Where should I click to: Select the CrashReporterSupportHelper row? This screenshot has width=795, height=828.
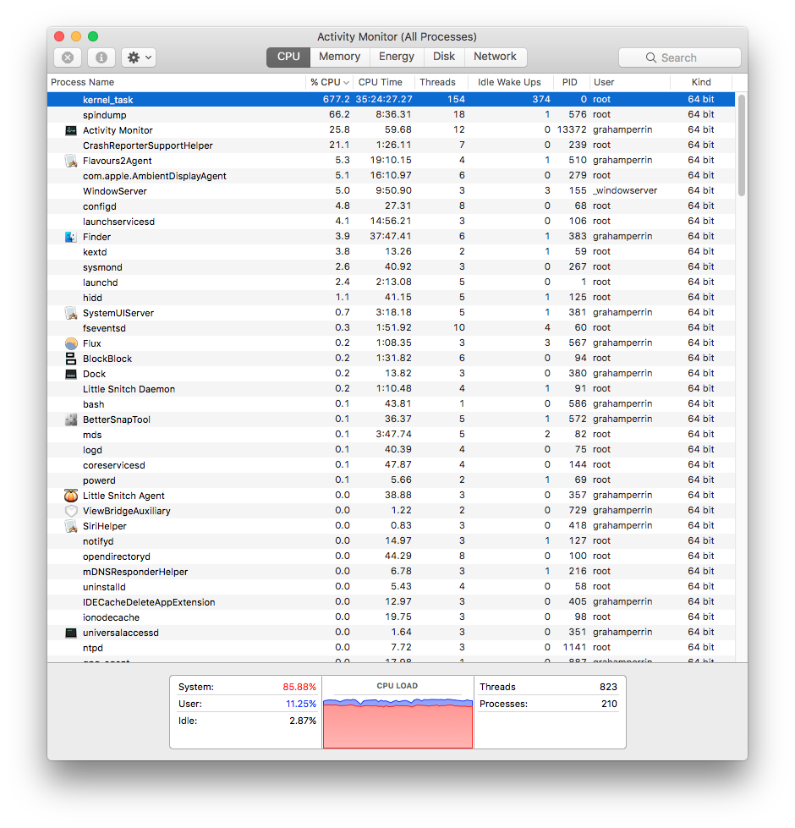point(392,145)
